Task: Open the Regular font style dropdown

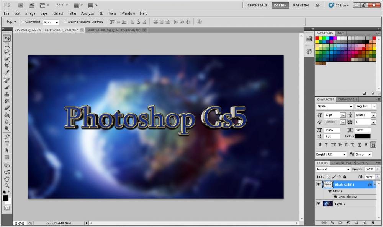Action: click(x=365, y=106)
